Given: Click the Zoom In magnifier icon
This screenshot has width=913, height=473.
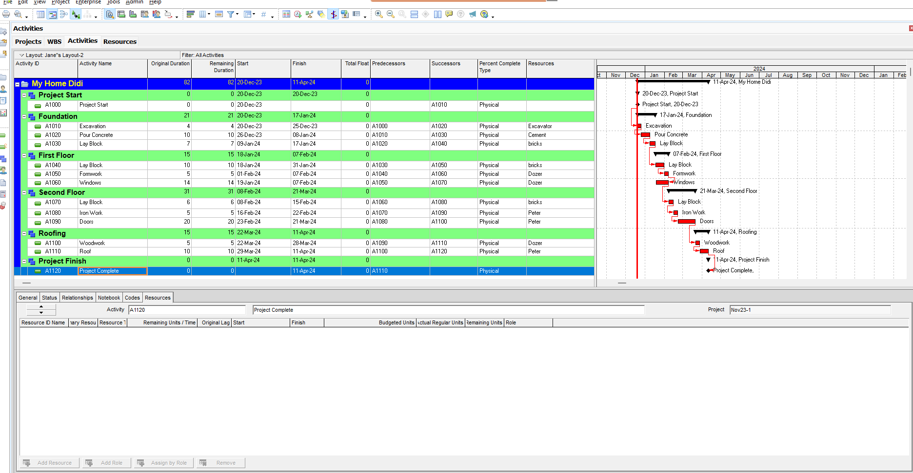Looking at the screenshot, I should [378, 14].
